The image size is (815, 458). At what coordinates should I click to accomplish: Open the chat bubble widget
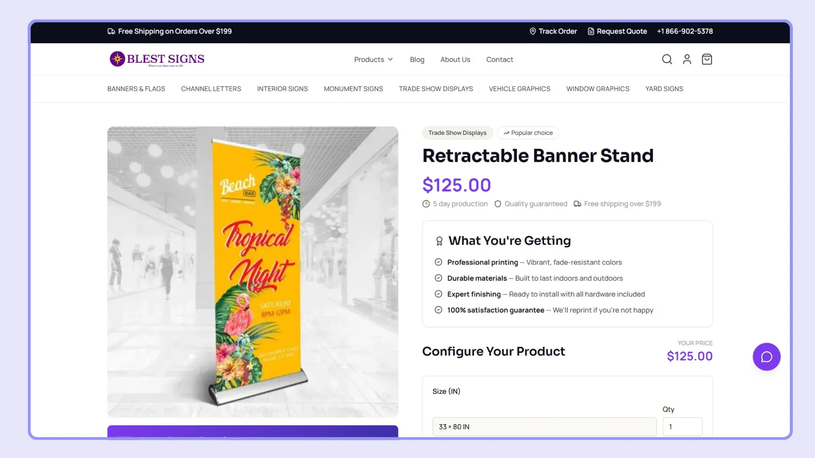[767, 357]
